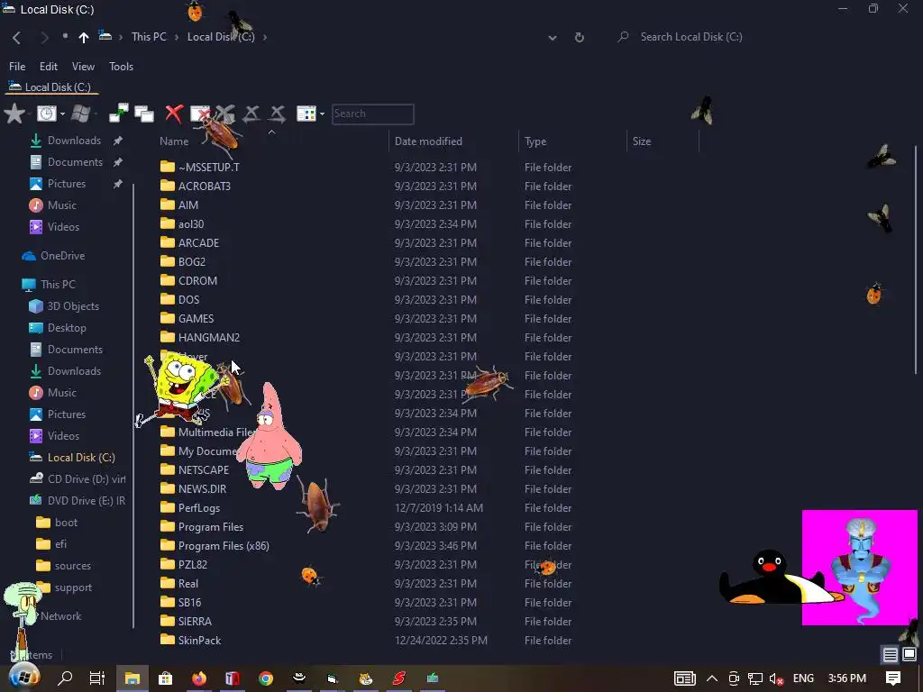Open CD Drive (D:) in navigation pane
Viewport: 923px width, 692px height.
tap(78, 479)
